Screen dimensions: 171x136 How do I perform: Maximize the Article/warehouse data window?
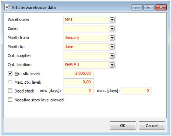click(x=149, y=8)
